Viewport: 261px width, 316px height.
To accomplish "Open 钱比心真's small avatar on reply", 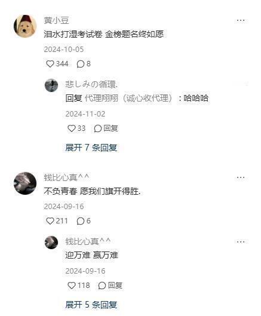I will click(x=51, y=243).
